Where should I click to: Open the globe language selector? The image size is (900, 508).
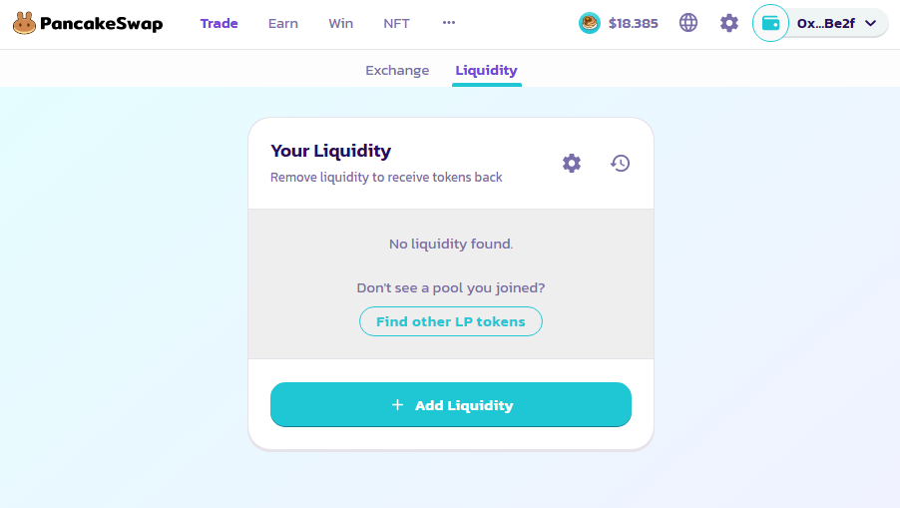(x=688, y=23)
